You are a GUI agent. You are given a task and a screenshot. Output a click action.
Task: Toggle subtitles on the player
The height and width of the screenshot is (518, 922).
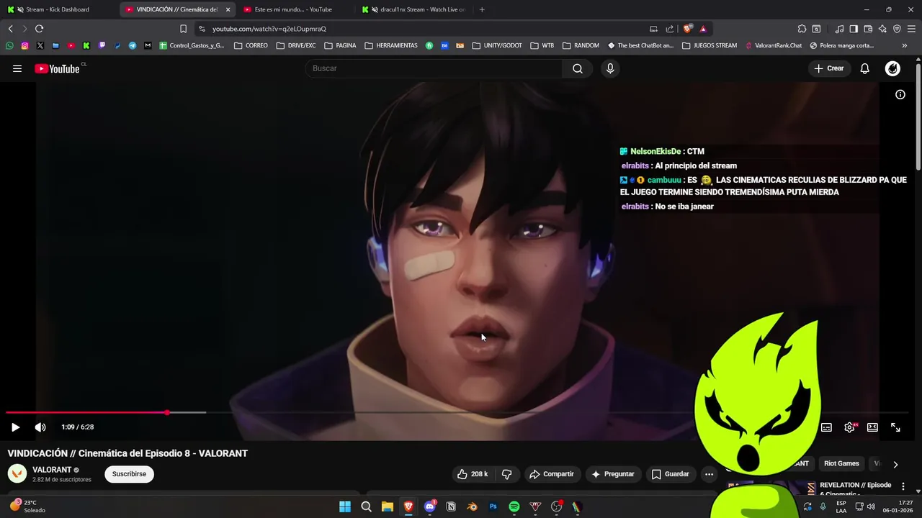(826, 427)
